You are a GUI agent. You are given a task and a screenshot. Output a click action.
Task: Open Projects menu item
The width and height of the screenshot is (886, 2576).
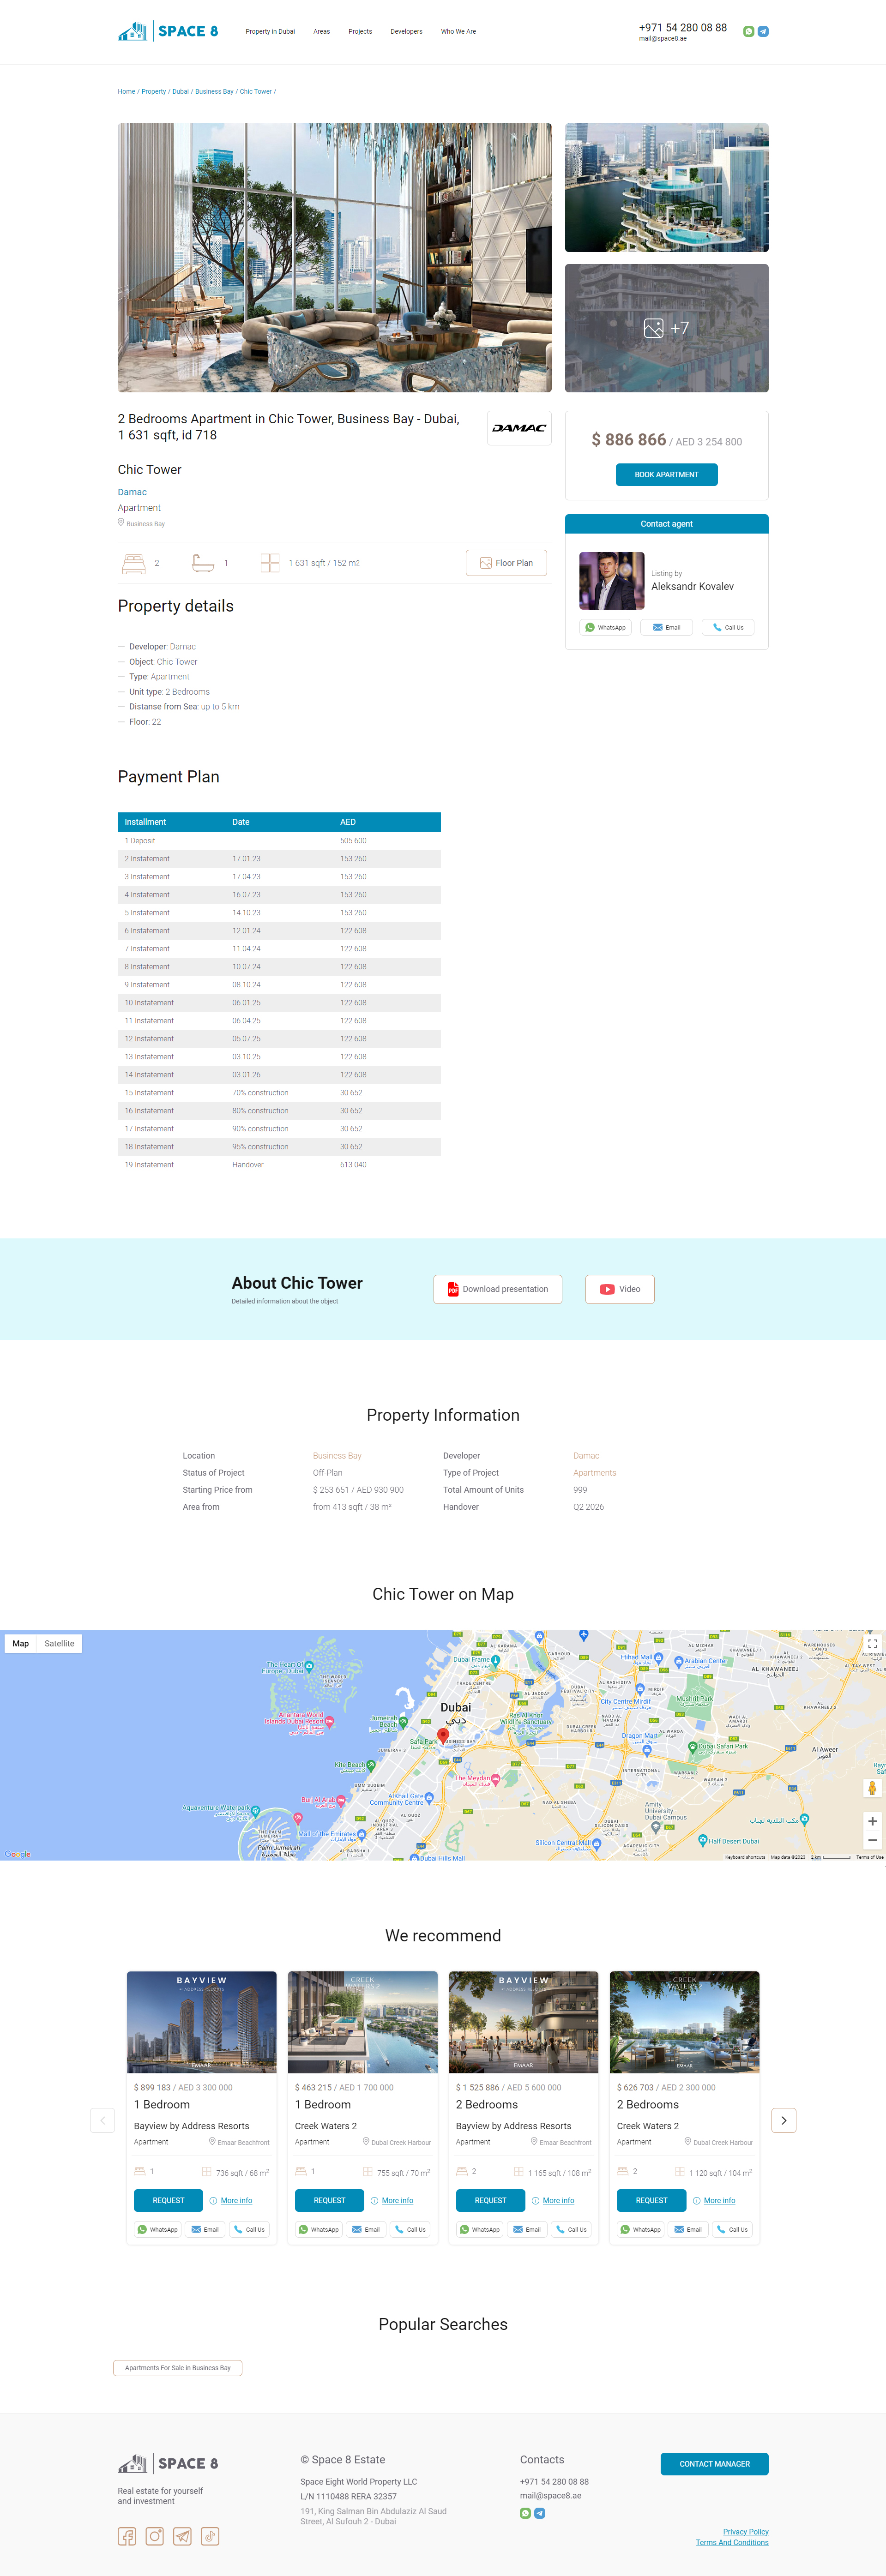360,32
